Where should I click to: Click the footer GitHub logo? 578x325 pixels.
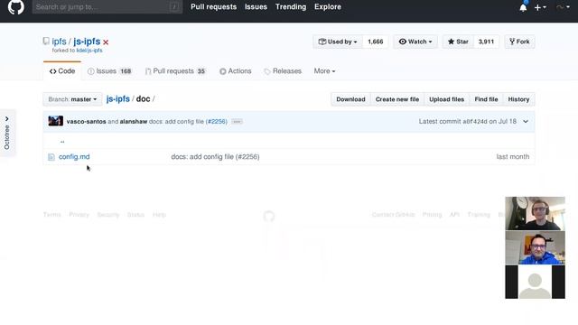click(x=269, y=216)
